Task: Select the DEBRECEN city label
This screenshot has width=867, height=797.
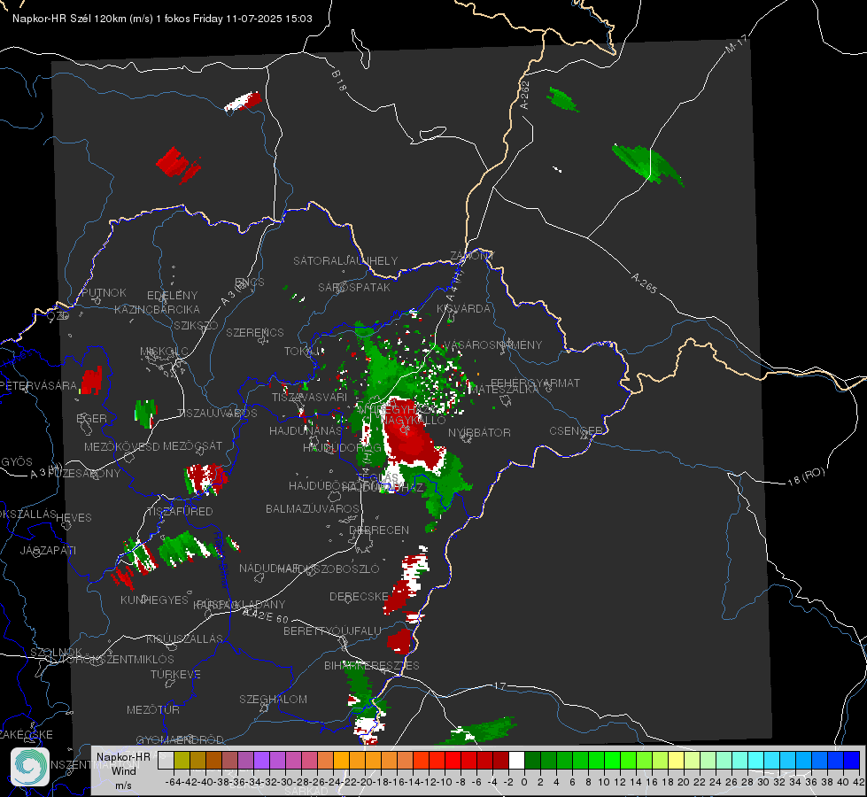Action: point(379,530)
